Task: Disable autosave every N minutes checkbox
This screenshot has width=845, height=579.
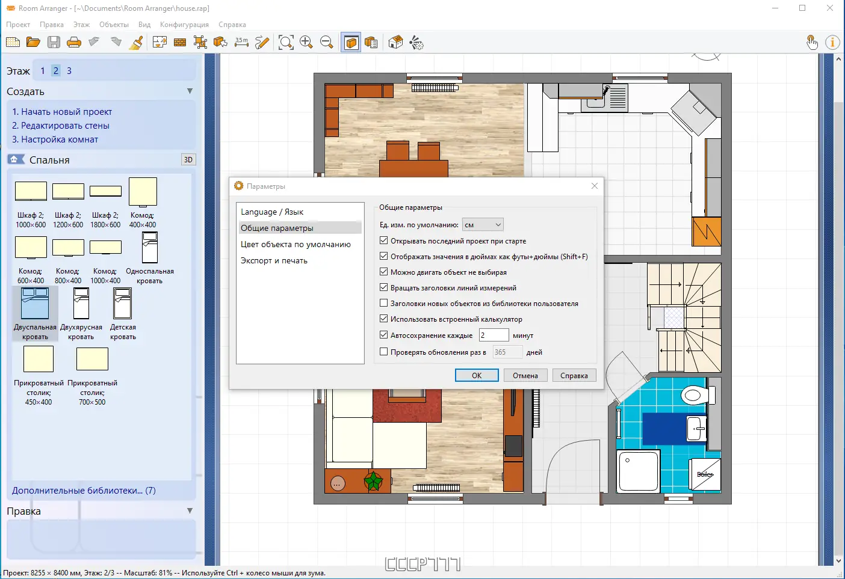Action: click(x=384, y=335)
